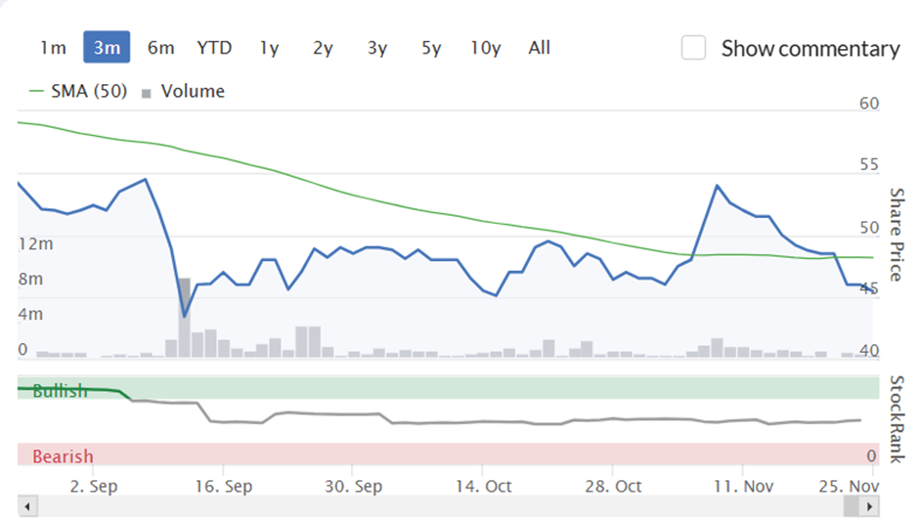Click the StockRank axis title

(x=897, y=419)
